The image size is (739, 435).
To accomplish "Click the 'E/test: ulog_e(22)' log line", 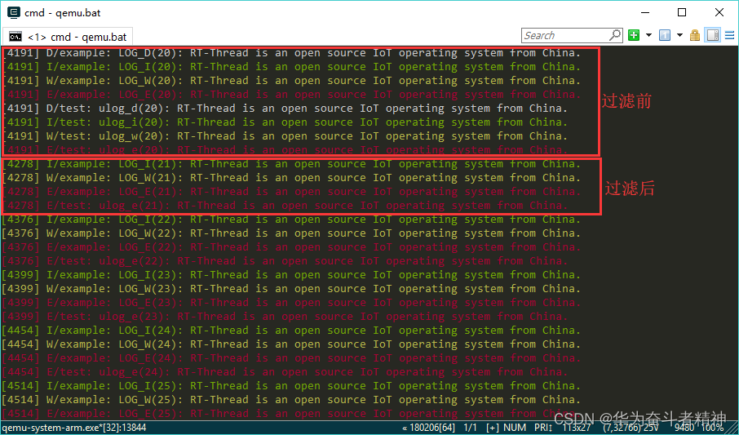I will tap(284, 261).
